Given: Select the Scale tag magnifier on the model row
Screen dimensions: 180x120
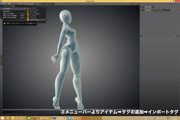Looking at the screenshot, I should [x=159, y=10].
